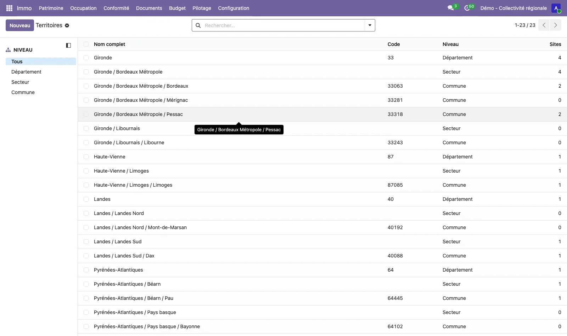This screenshot has width=567, height=336.
Task: Create a new territory with Nouveau
Action: pos(20,25)
